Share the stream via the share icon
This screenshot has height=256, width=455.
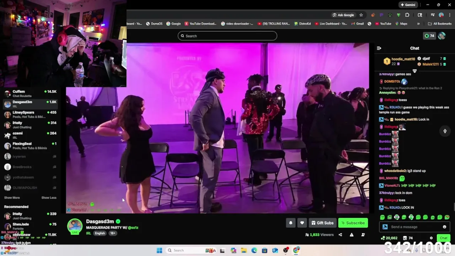tap(340, 235)
